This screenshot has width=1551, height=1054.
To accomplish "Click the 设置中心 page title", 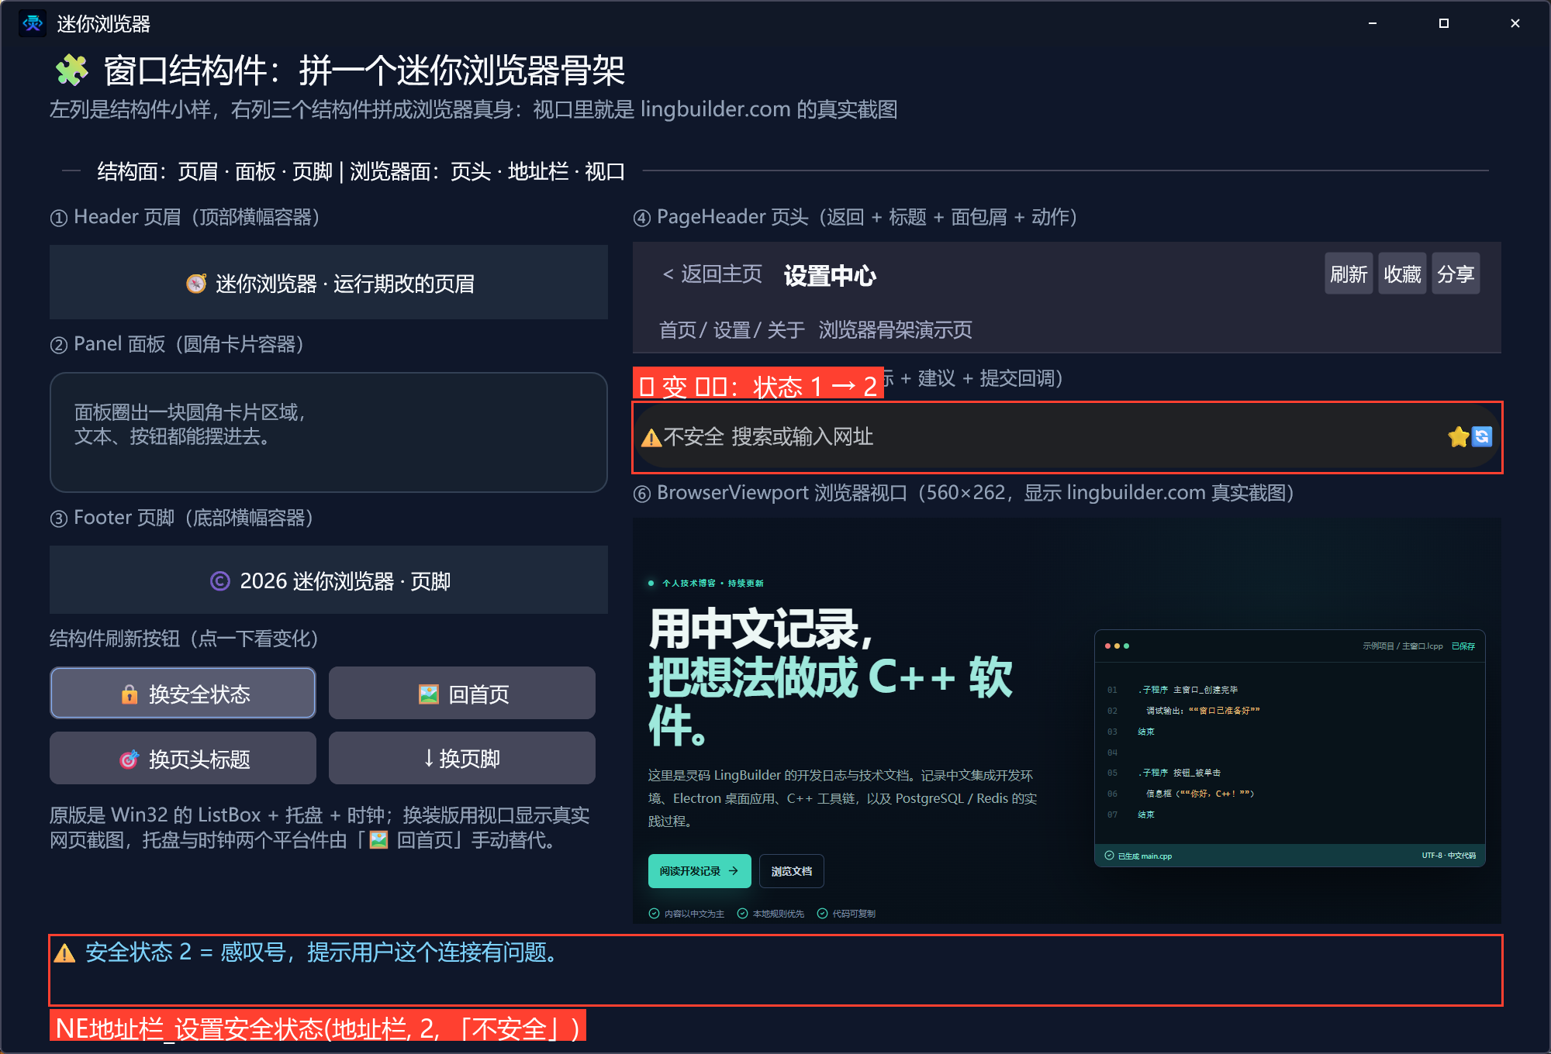I will [830, 275].
